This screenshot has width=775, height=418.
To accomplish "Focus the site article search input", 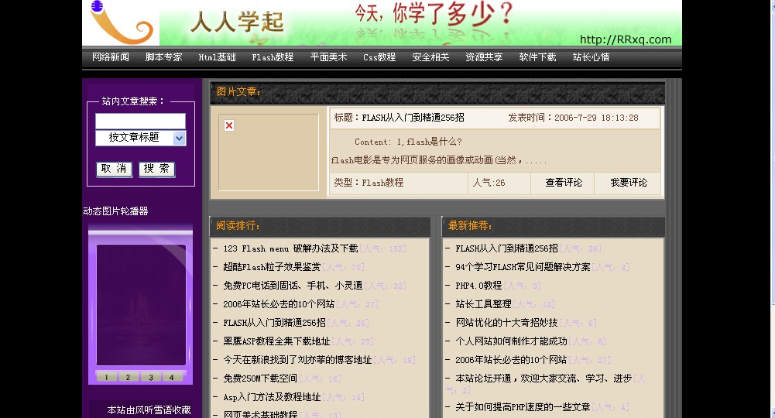I will click(x=140, y=121).
